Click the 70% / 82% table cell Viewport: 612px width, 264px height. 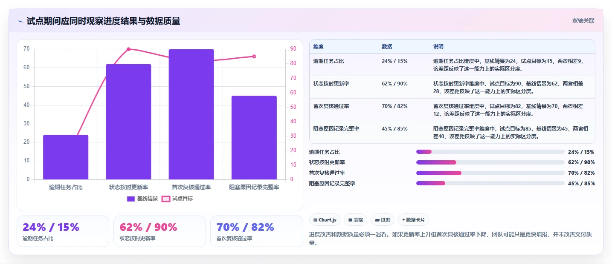(x=404, y=110)
